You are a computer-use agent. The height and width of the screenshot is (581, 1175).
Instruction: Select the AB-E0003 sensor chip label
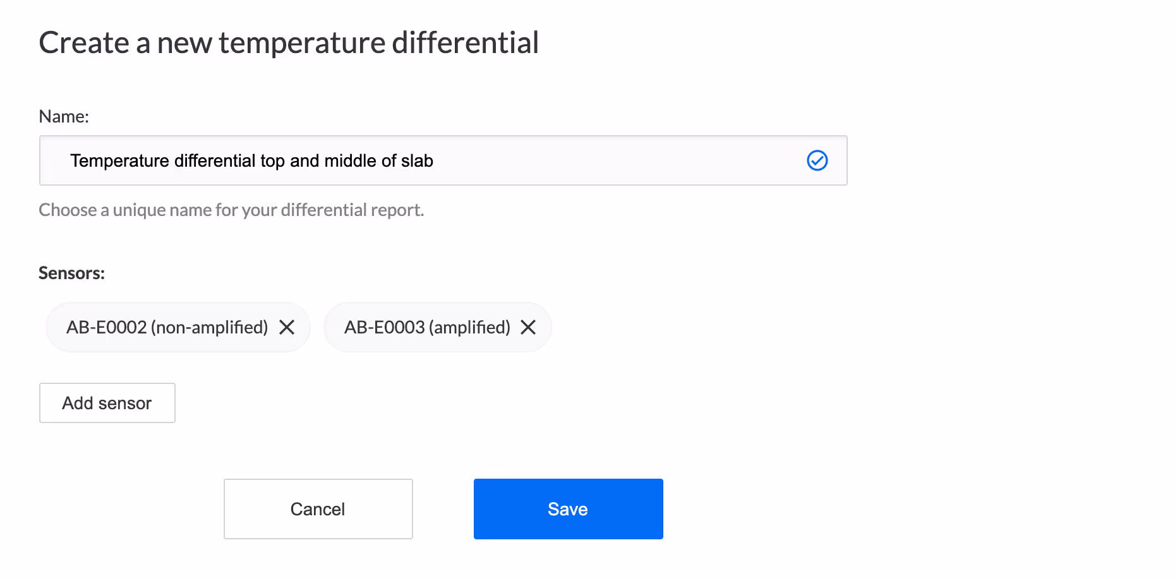427,327
